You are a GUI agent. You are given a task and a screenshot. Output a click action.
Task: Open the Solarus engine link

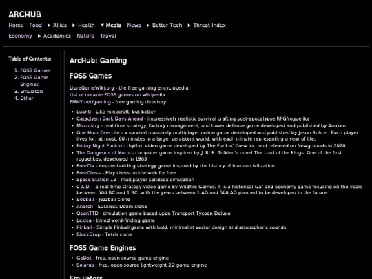85,265
